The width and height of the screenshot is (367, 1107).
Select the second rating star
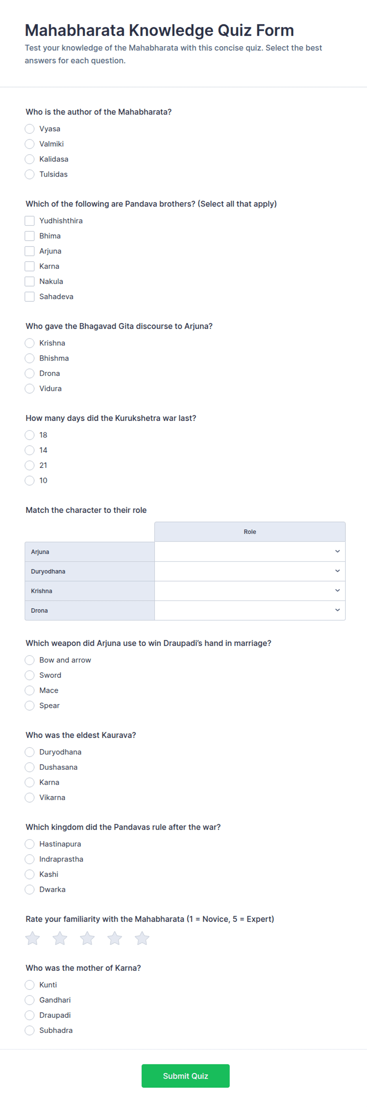pos(60,938)
